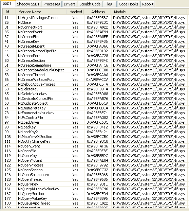Switch to the Drivers tab
Screen dimensions: 189x211
tap(70, 4)
